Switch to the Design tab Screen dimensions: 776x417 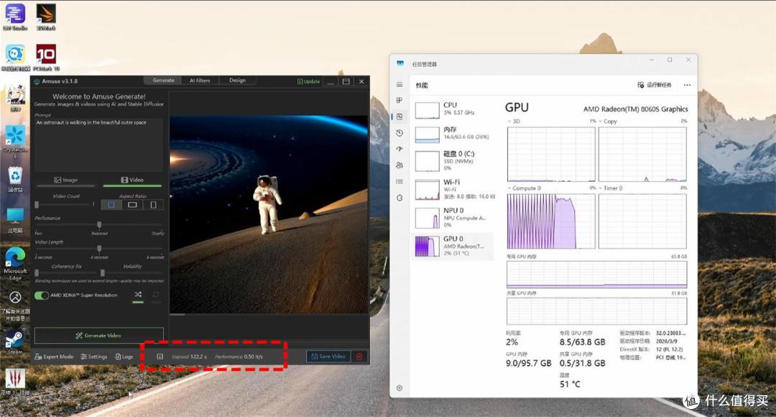(x=237, y=81)
